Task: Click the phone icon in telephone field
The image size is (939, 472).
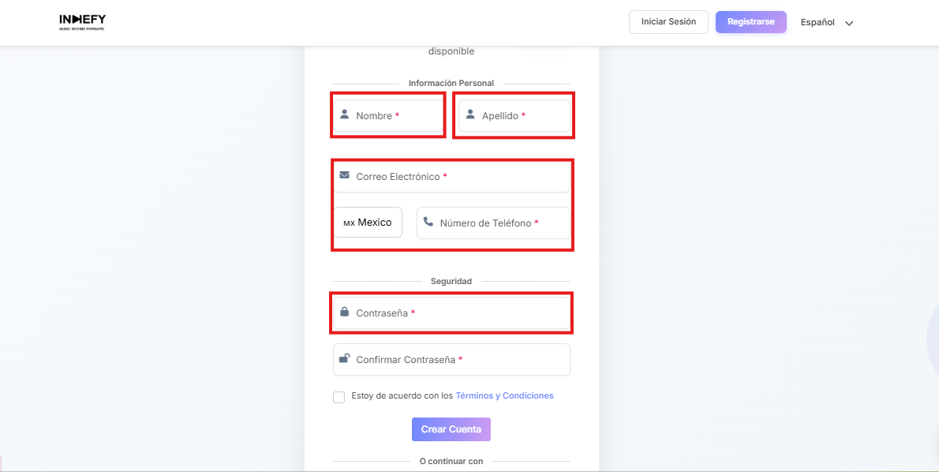Action: (x=428, y=222)
